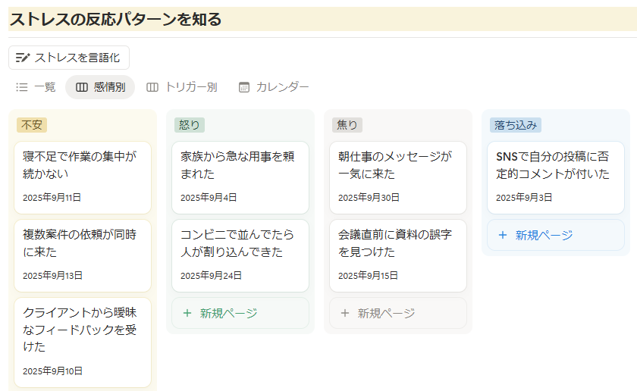Click the list icon of 一覧 view
The height and width of the screenshot is (391, 637).
click(x=22, y=87)
